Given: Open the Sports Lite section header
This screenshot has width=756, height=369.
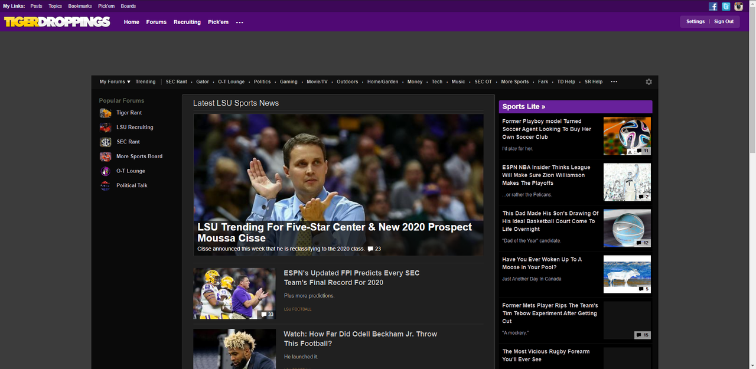Looking at the screenshot, I should 575,107.
